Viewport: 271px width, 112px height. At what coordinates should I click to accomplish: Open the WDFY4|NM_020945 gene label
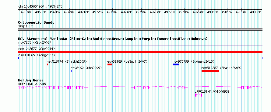pos(32,84)
